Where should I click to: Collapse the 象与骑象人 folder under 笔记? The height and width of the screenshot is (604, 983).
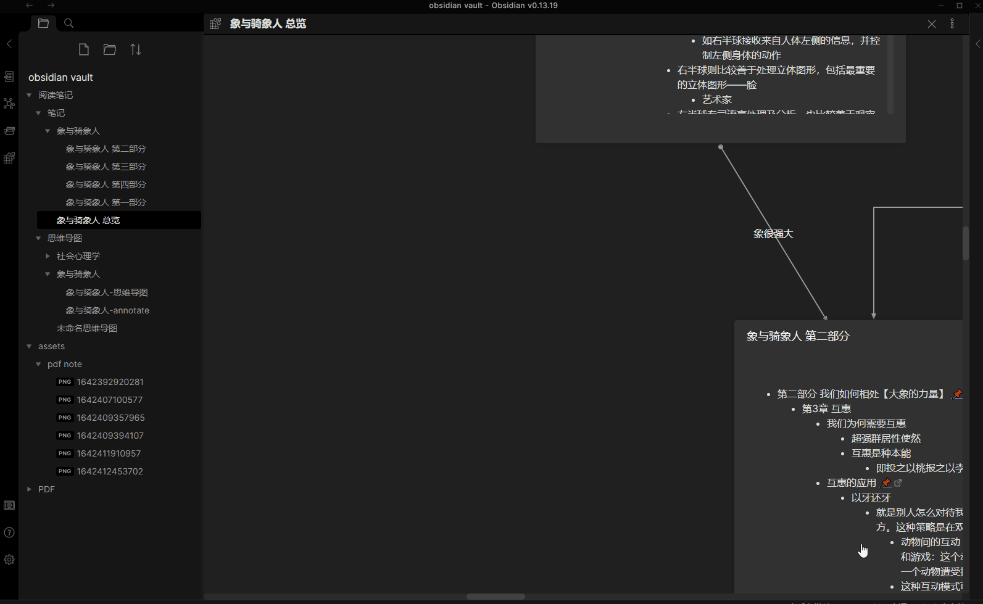48,131
